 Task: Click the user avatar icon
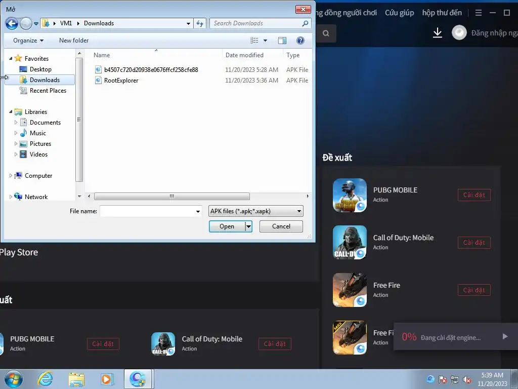coord(459,33)
